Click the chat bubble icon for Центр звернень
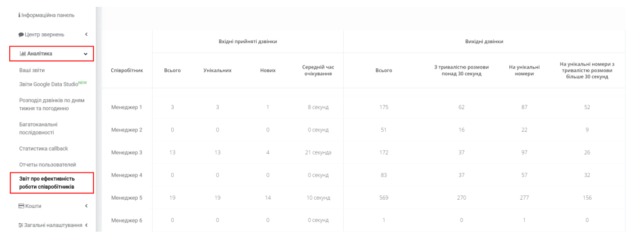This screenshot has width=633, height=238. tap(21, 35)
